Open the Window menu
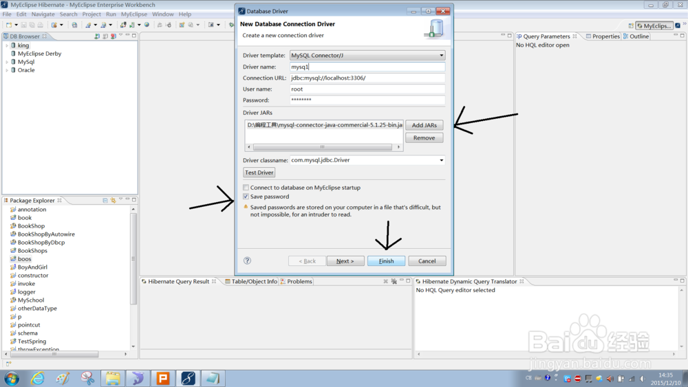The image size is (688, 387). 163,14
